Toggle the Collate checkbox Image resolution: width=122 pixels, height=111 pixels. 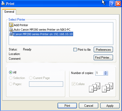(73, 84)
